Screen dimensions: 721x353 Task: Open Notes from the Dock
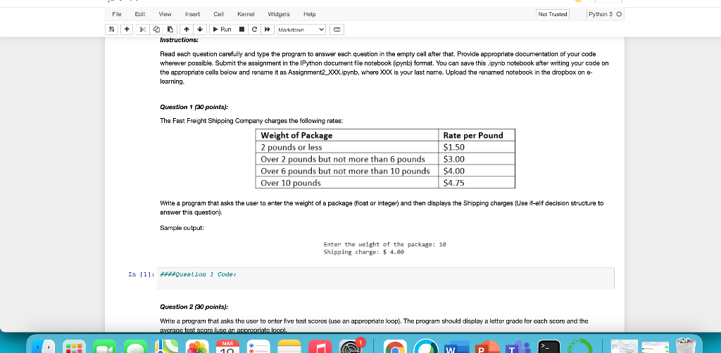pos(289,346)
